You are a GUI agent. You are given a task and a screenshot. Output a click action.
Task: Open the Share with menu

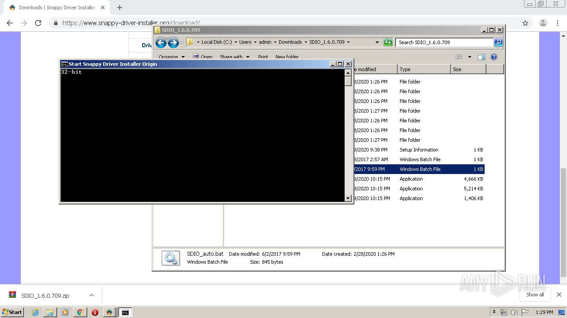click(234, 57)
